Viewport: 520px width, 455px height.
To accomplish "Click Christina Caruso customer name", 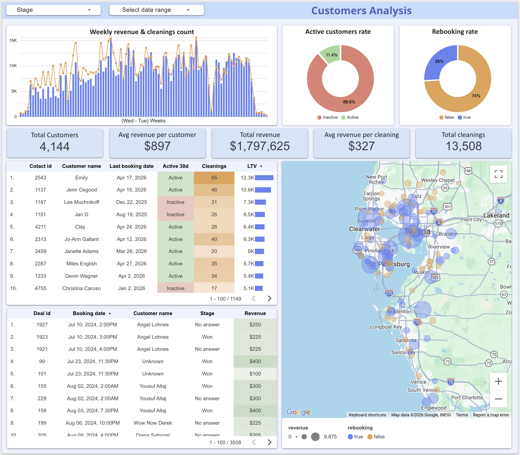I will [x=82, y=288].
